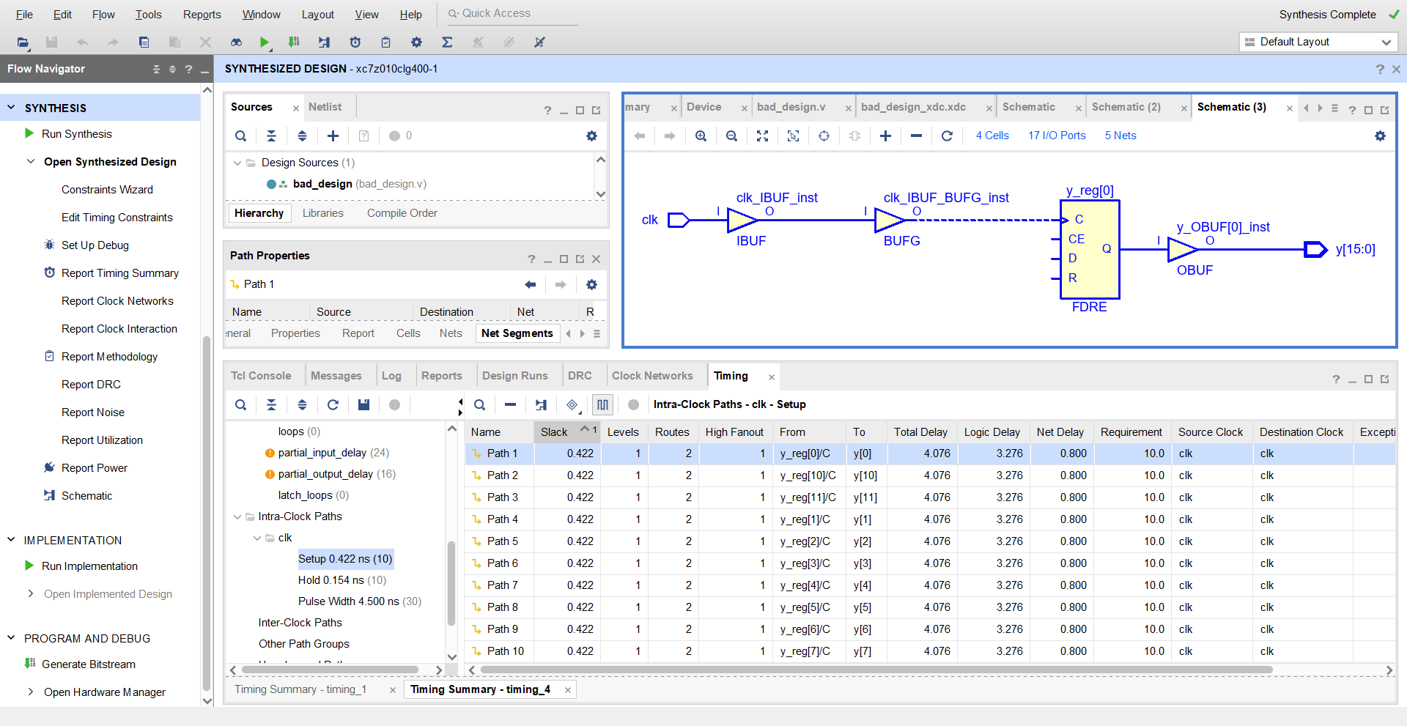The width and height of the screenshot is (1407, 726).
Task: Select the Clock Networks tab
Action: (652, 376)
